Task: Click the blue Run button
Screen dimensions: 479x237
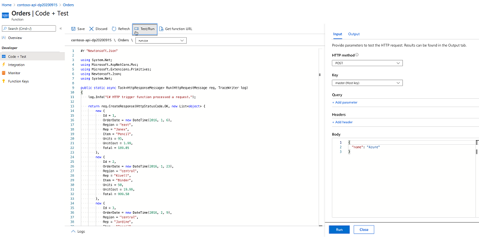Action: (x=339, y=230)
